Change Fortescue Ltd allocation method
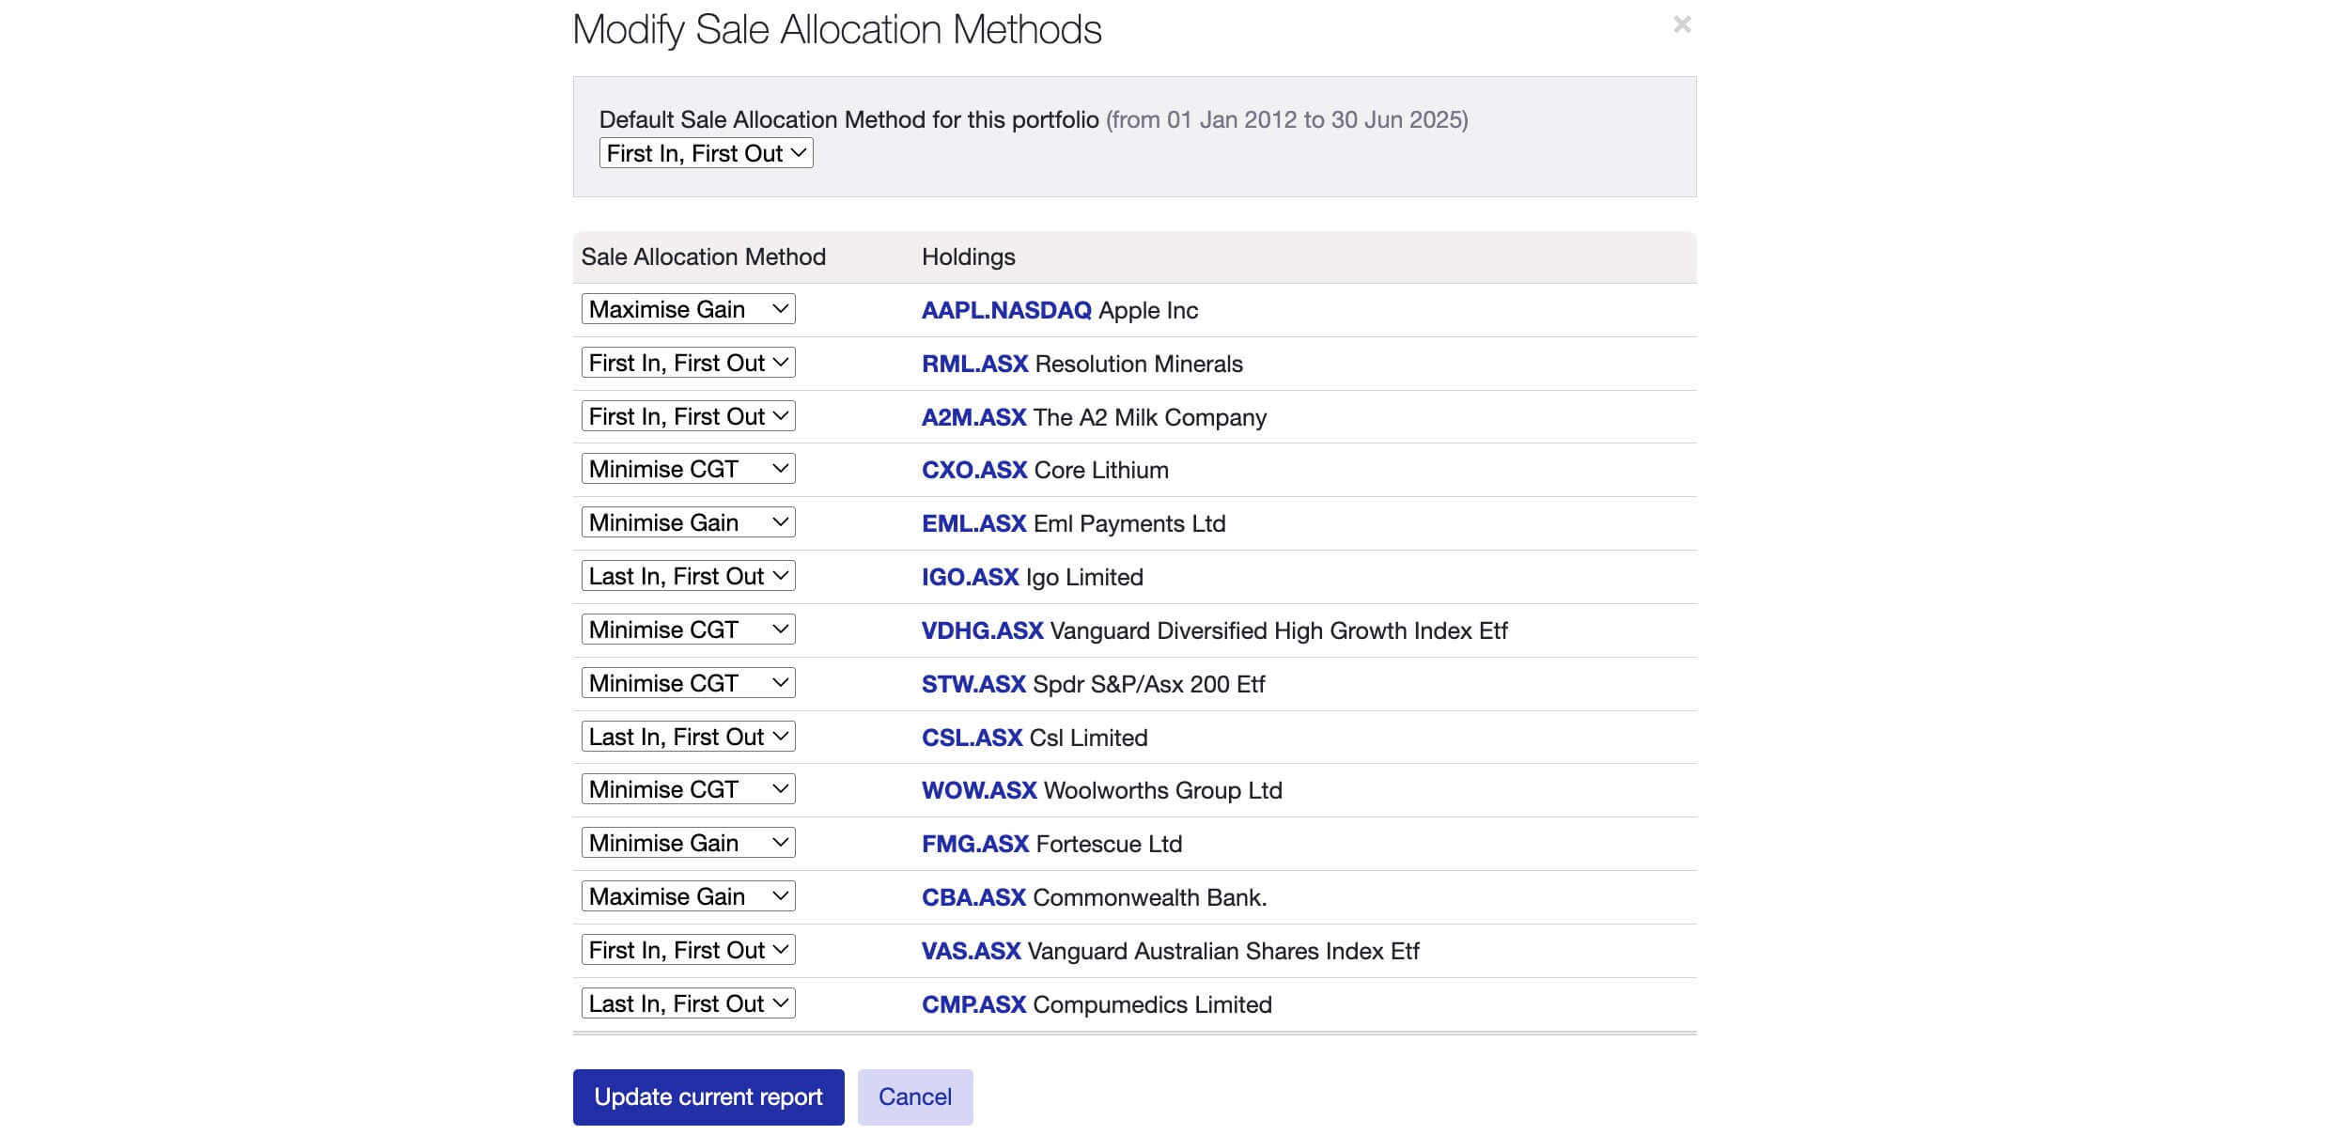2334x1135 pixels. pyautogui.click(x=688, y=843)
